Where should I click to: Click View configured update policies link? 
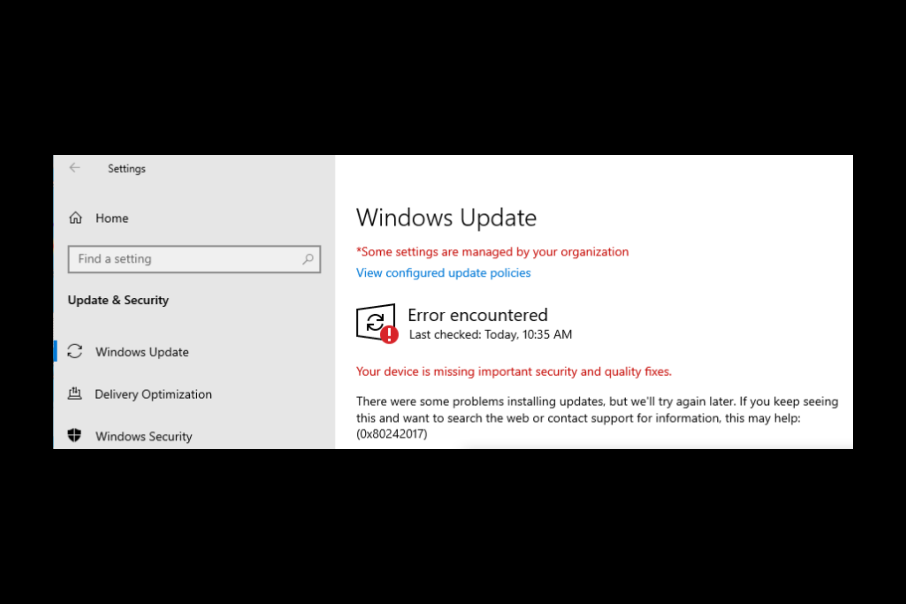443,273
